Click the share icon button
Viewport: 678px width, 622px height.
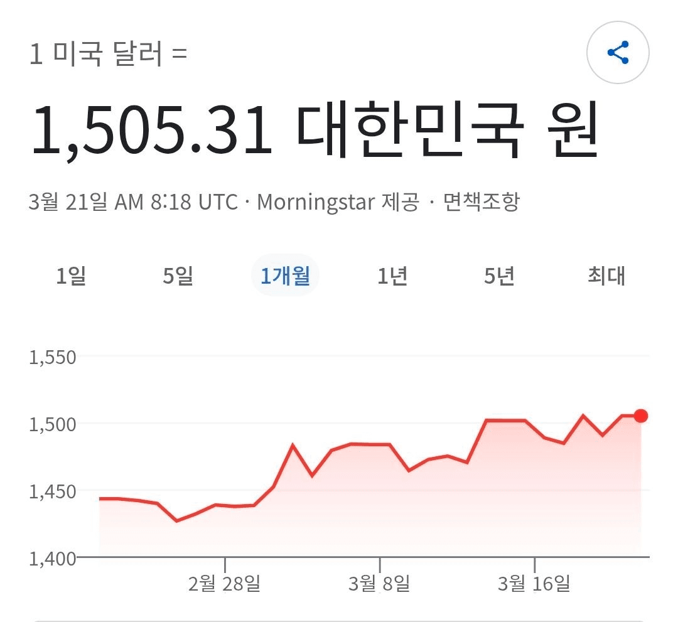click(x=618, y=53)
